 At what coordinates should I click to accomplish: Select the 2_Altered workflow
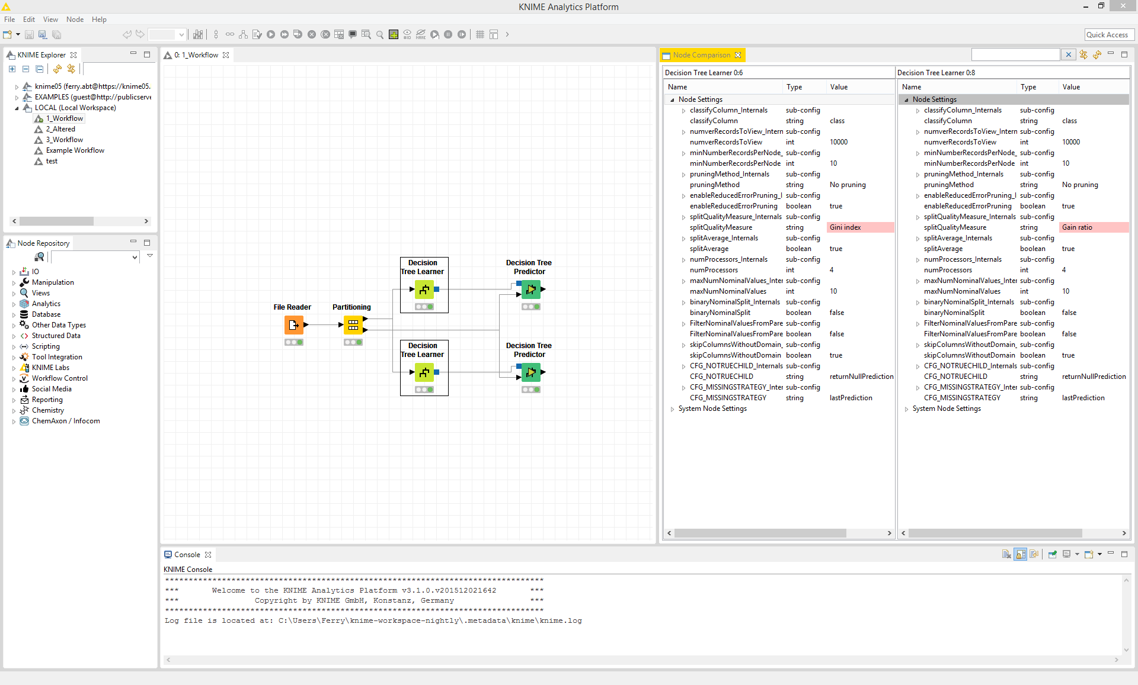(x=60, y=129)
